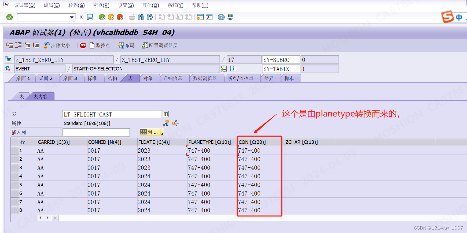This screenshot has width=467, height=233.
Task: Select the inner 表 sub-tab
Action: 22,96
